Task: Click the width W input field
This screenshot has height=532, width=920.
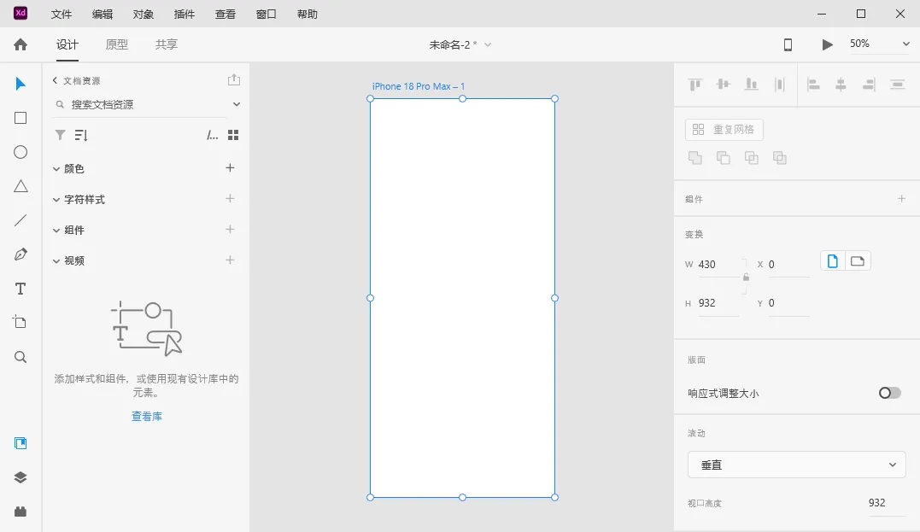Action: pyautogui.click(x=716, y=265)
